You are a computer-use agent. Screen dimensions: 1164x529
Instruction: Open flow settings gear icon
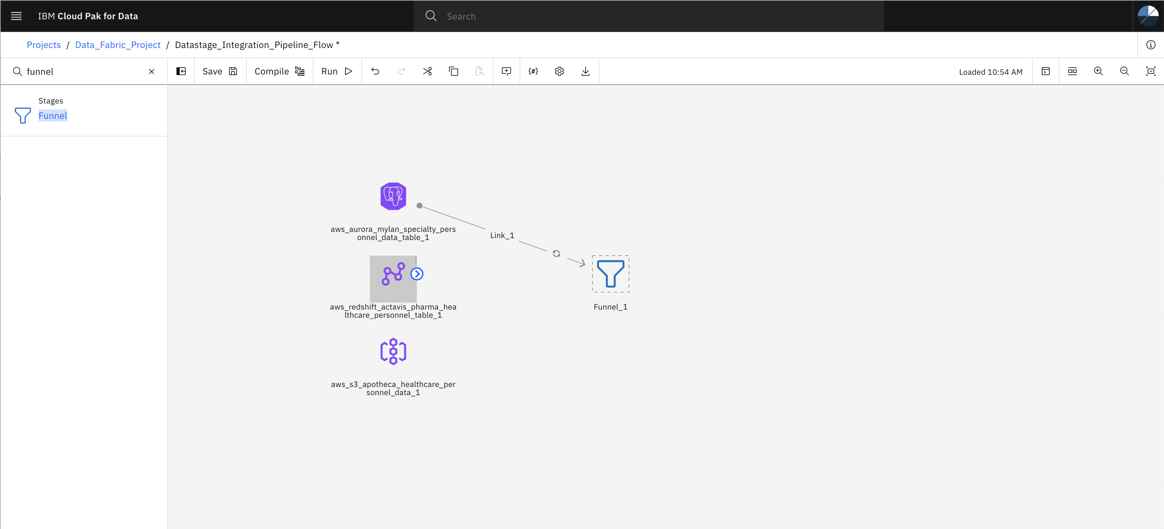(559, 71)
